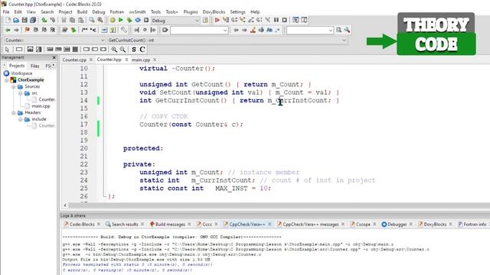The height and width of the screenshot is (275, 490).
Task: Click the Toggle bookmark flag icon
Action: [28, 30]
